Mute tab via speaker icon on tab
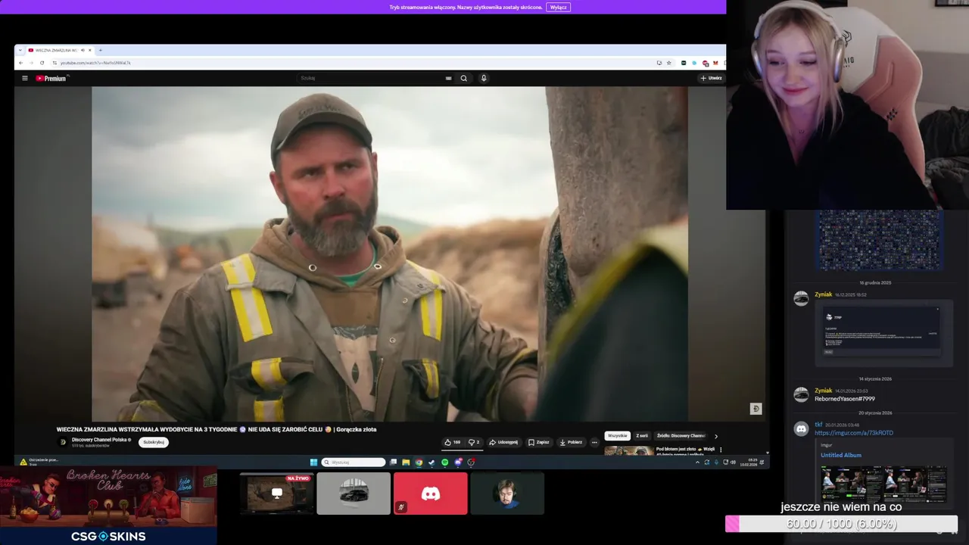 pyautogui.click(x=82, y=50)
